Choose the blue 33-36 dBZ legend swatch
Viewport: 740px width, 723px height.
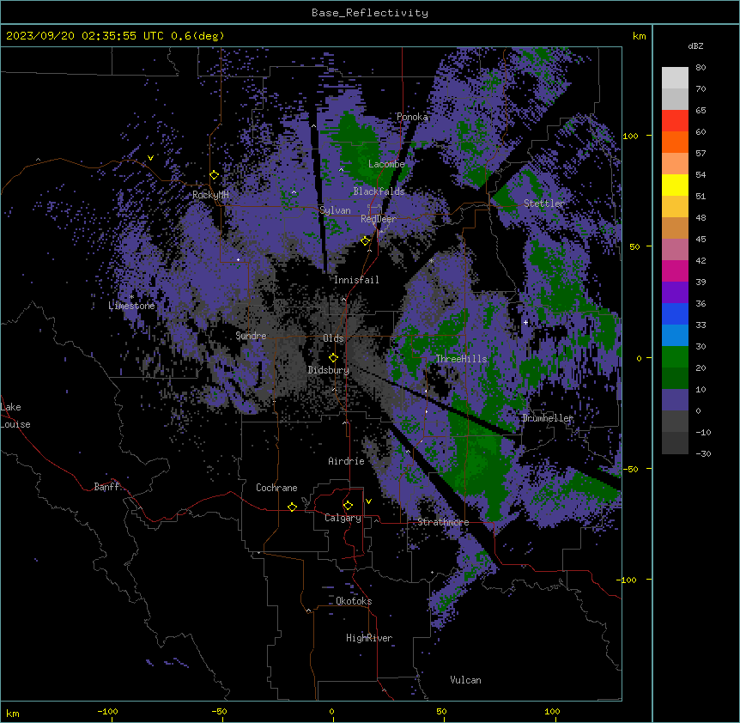675,313
